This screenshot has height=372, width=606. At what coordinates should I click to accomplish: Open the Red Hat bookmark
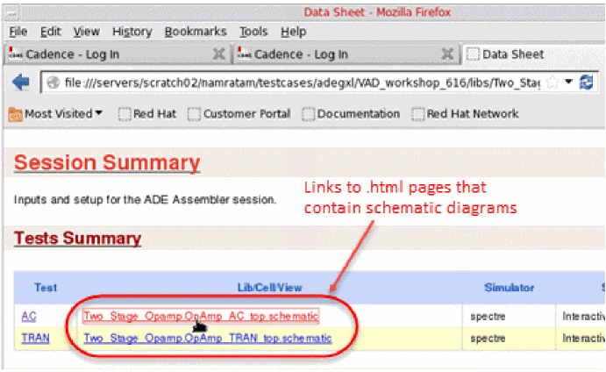[147, 114]
